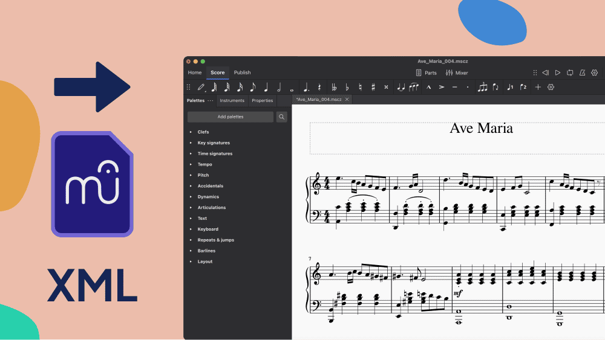Switch to Instruments panel tab
The width and height of the screenshot is (605, 340).
(x=232, y=100)
